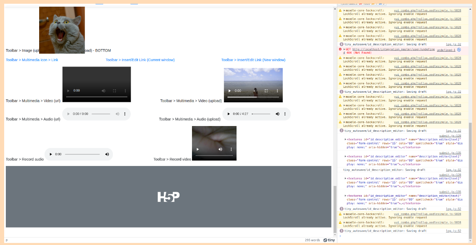Image resolution: width=476 pixels, height=245 pixels.
Task: Follow the Insert/Edit Link (Current window) link
Action: click(140, 60)
